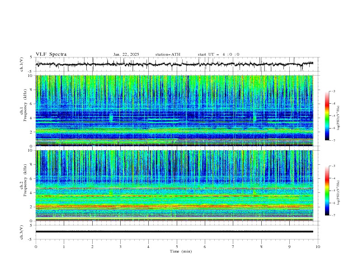Click the "ch.3(V)" axis label
Viewport: 358px width, 277px height.
coord(22,232)
